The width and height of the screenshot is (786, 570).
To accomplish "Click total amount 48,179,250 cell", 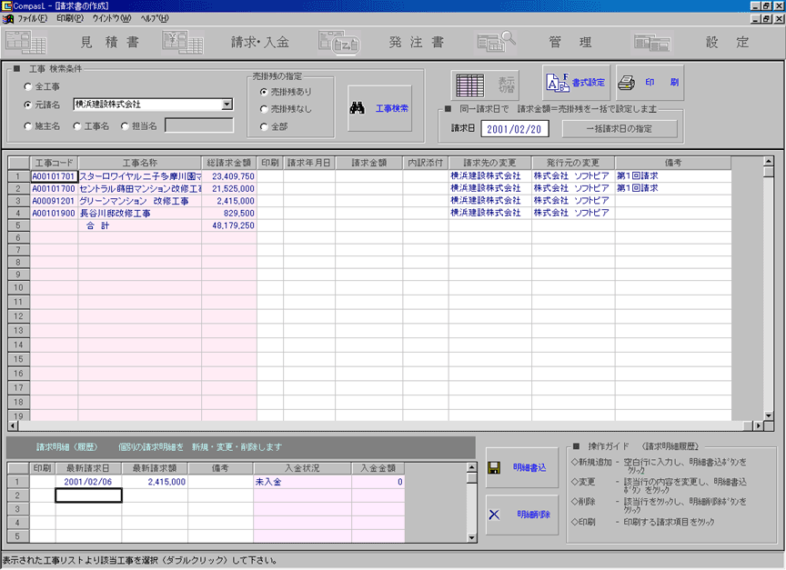I will (229, 225).
